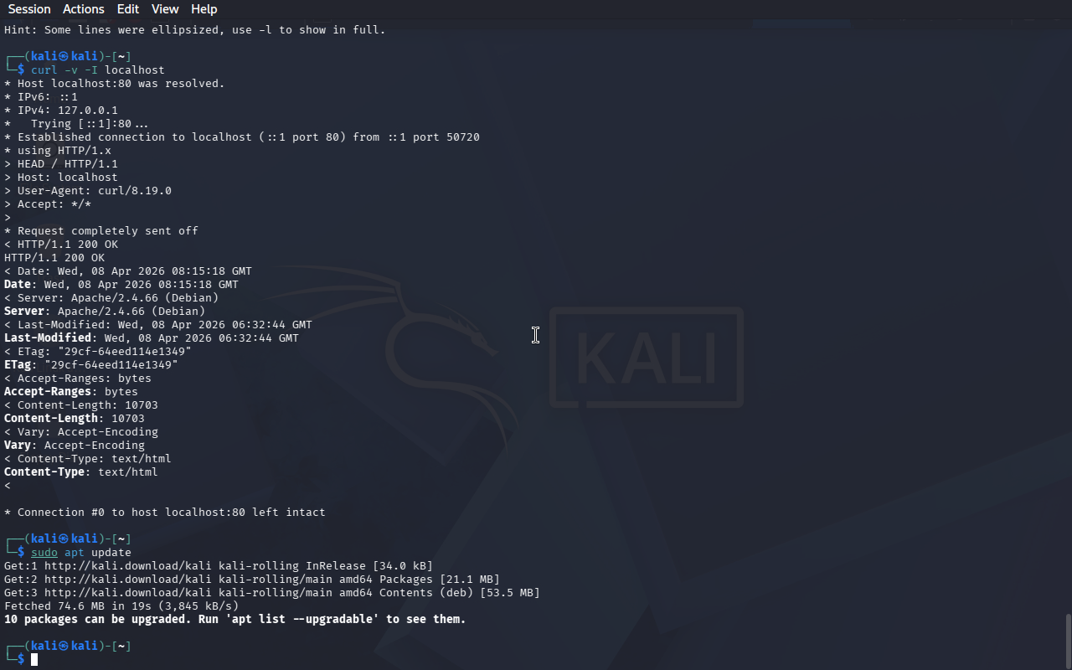The height and width of the screenshot is (670, 1072).
Task: Click the bold Server header line
Action: 105,311
